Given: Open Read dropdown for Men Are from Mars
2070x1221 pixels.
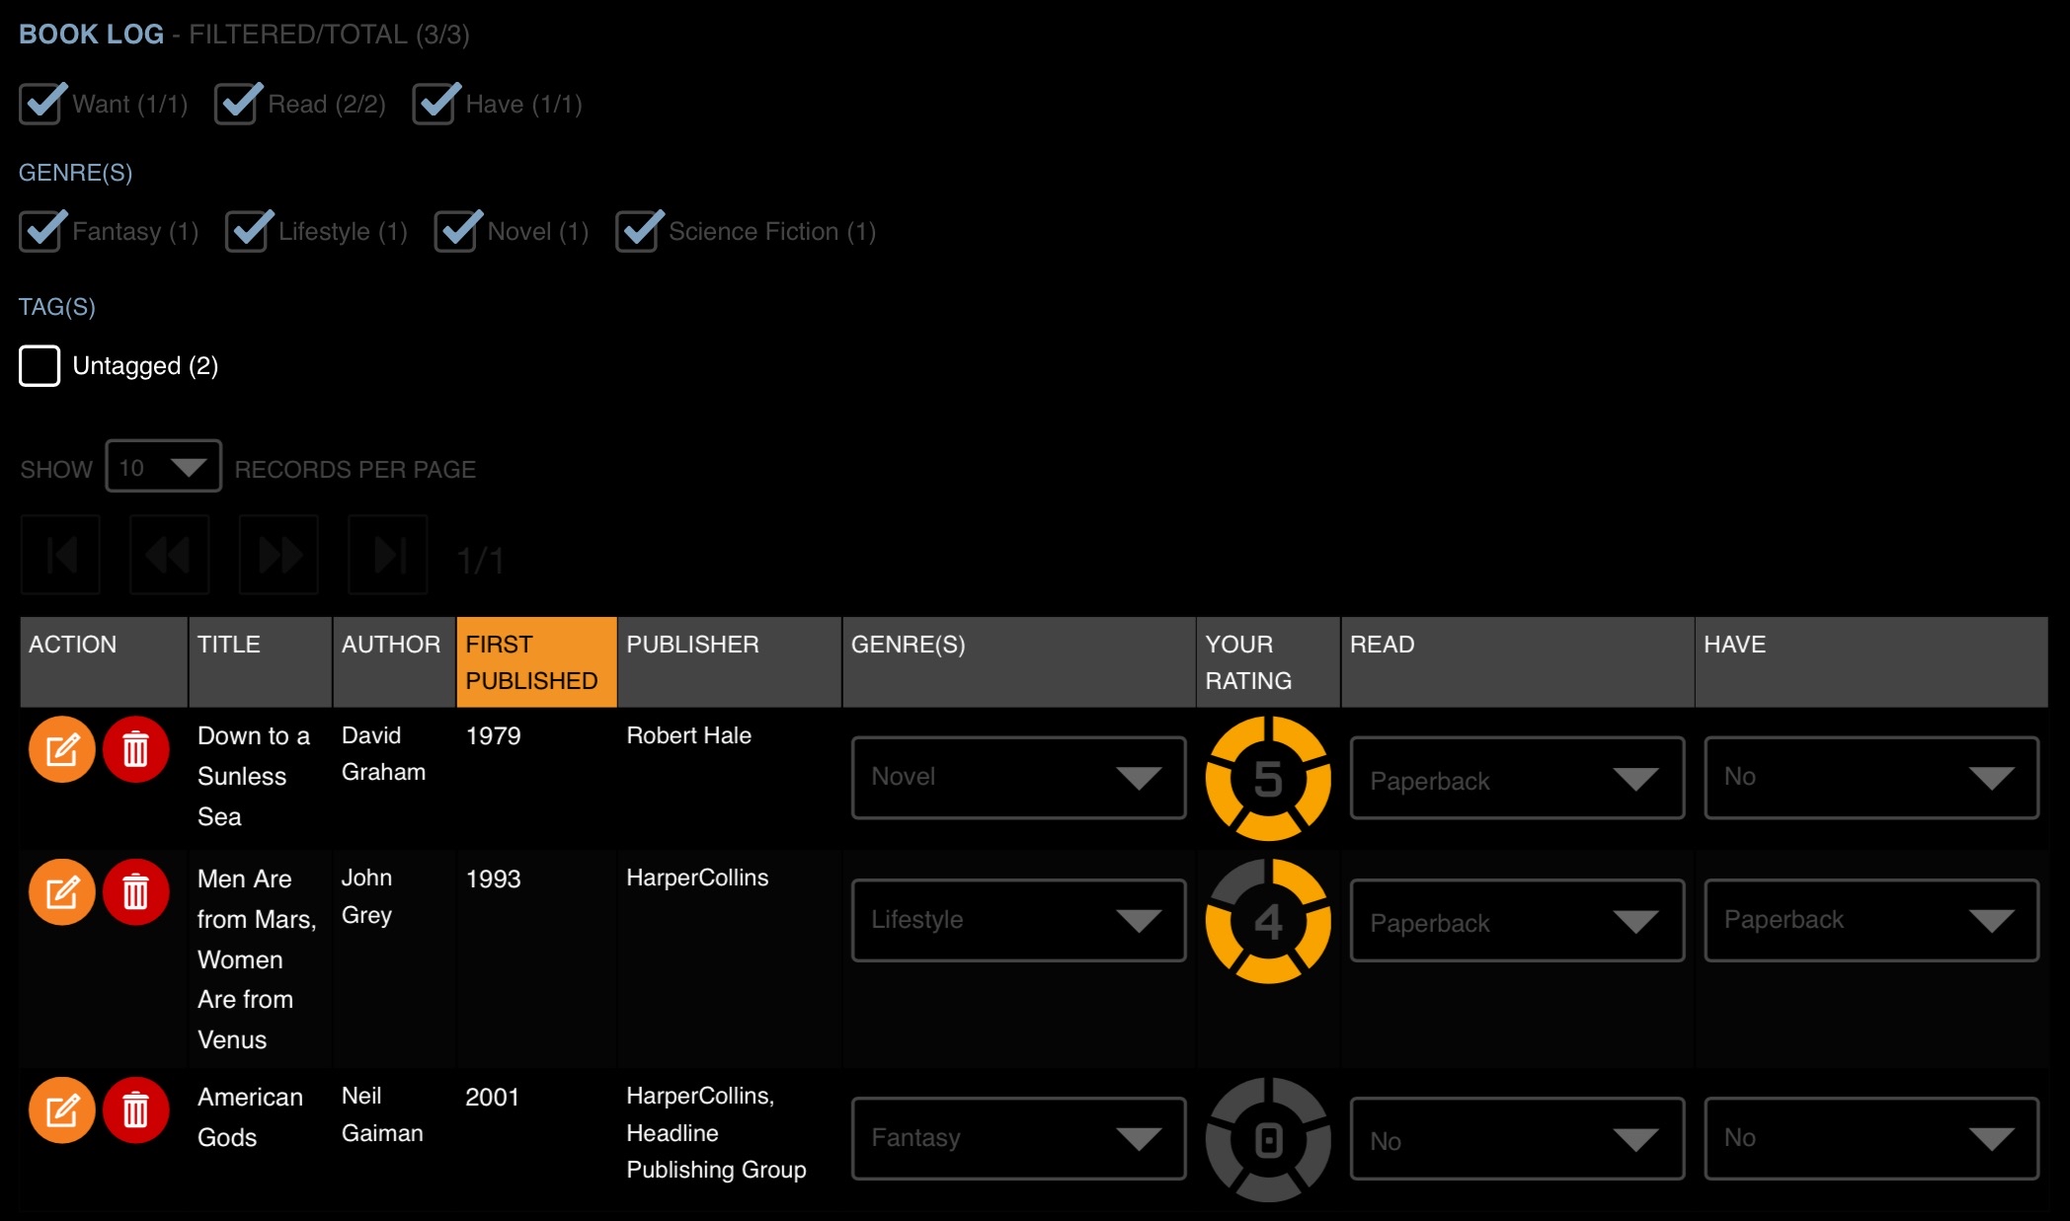Looking at the screenshot, I should [1517, 920].
